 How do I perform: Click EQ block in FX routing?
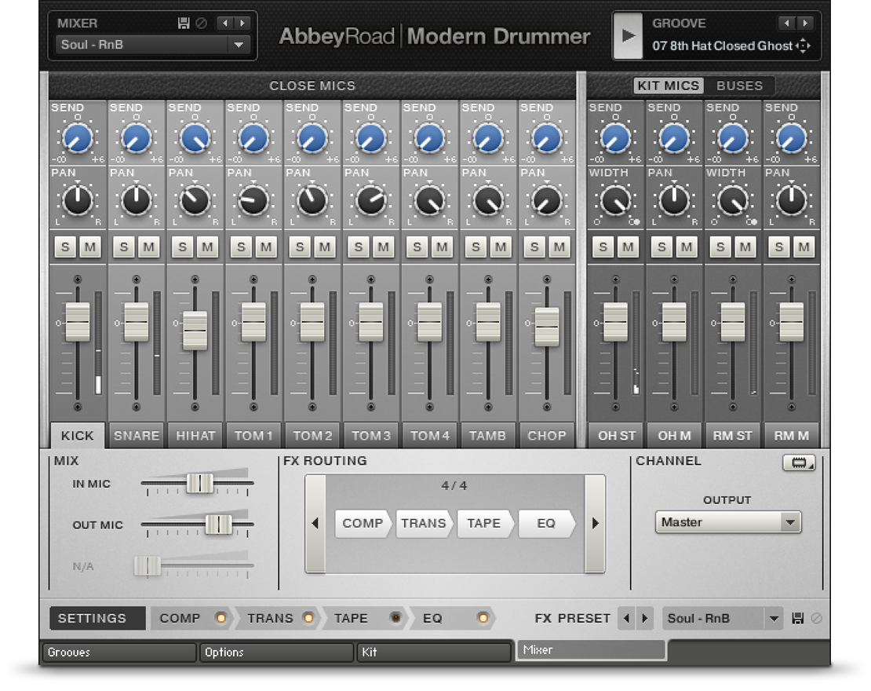tap(546, 523)
